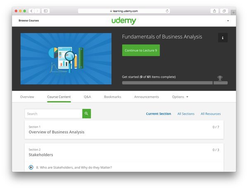Expand Section 1 Overview of Business Analysis
Screen dimensions: 248x189
(124, 130)
